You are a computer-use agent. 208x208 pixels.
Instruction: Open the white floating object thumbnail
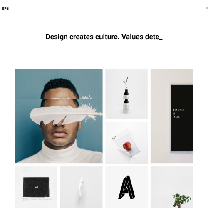pyautogui.click(x=81, y=187)
